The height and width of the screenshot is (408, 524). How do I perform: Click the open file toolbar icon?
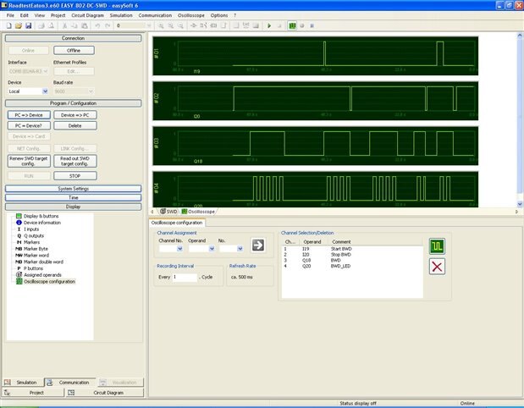(19, 26)
